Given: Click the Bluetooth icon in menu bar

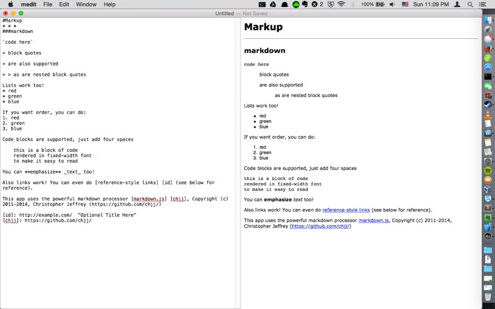Looking at the screenshot, I should (353, 4).
